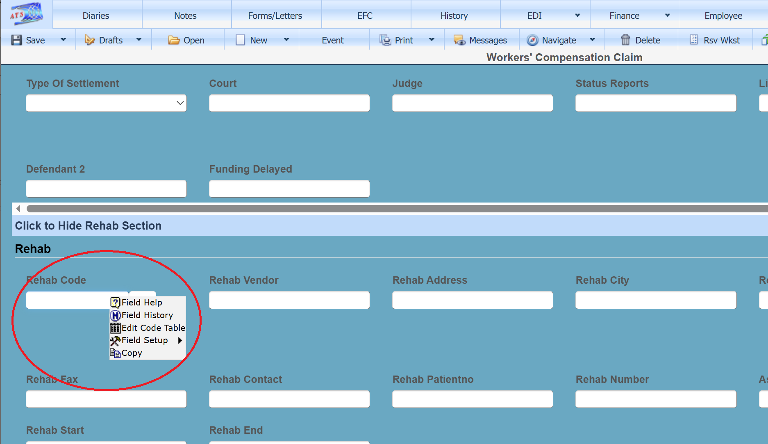Click the ATS logo icon
768x444 pixels.
coord(26,14)
